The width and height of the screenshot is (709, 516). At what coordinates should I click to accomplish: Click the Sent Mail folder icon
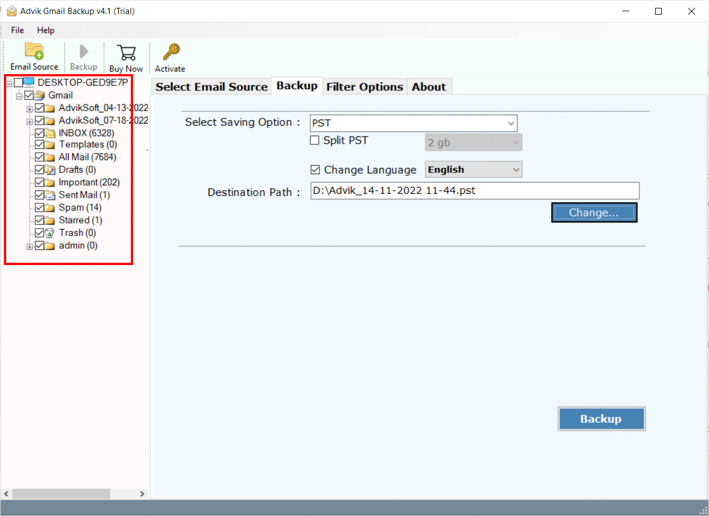click(x=50, y=195)
